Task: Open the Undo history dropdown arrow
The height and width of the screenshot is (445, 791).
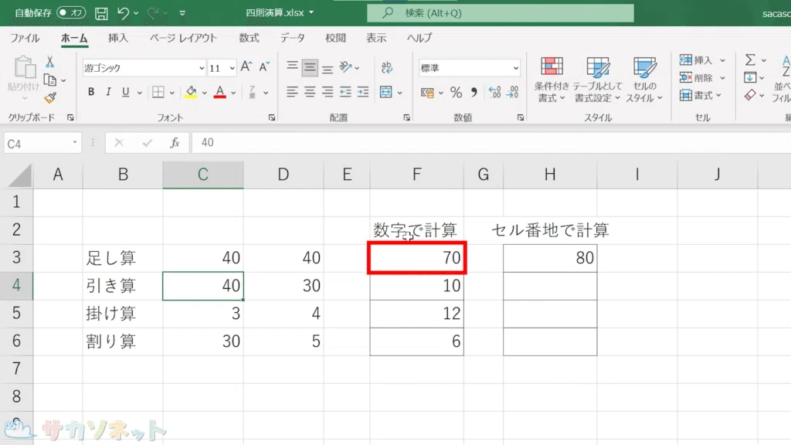Action: (136, 13)
